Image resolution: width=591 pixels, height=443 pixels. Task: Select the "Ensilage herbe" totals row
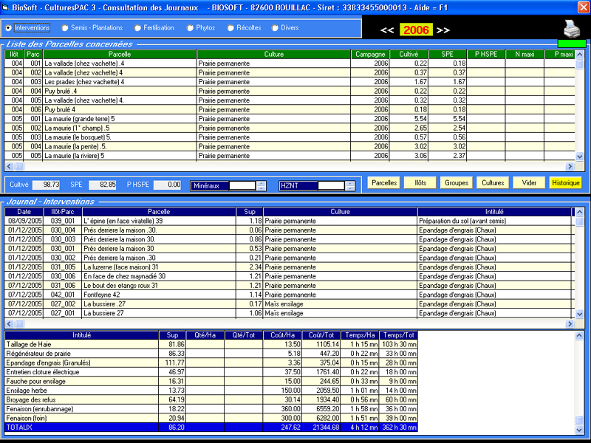click(x=211, y=391)
